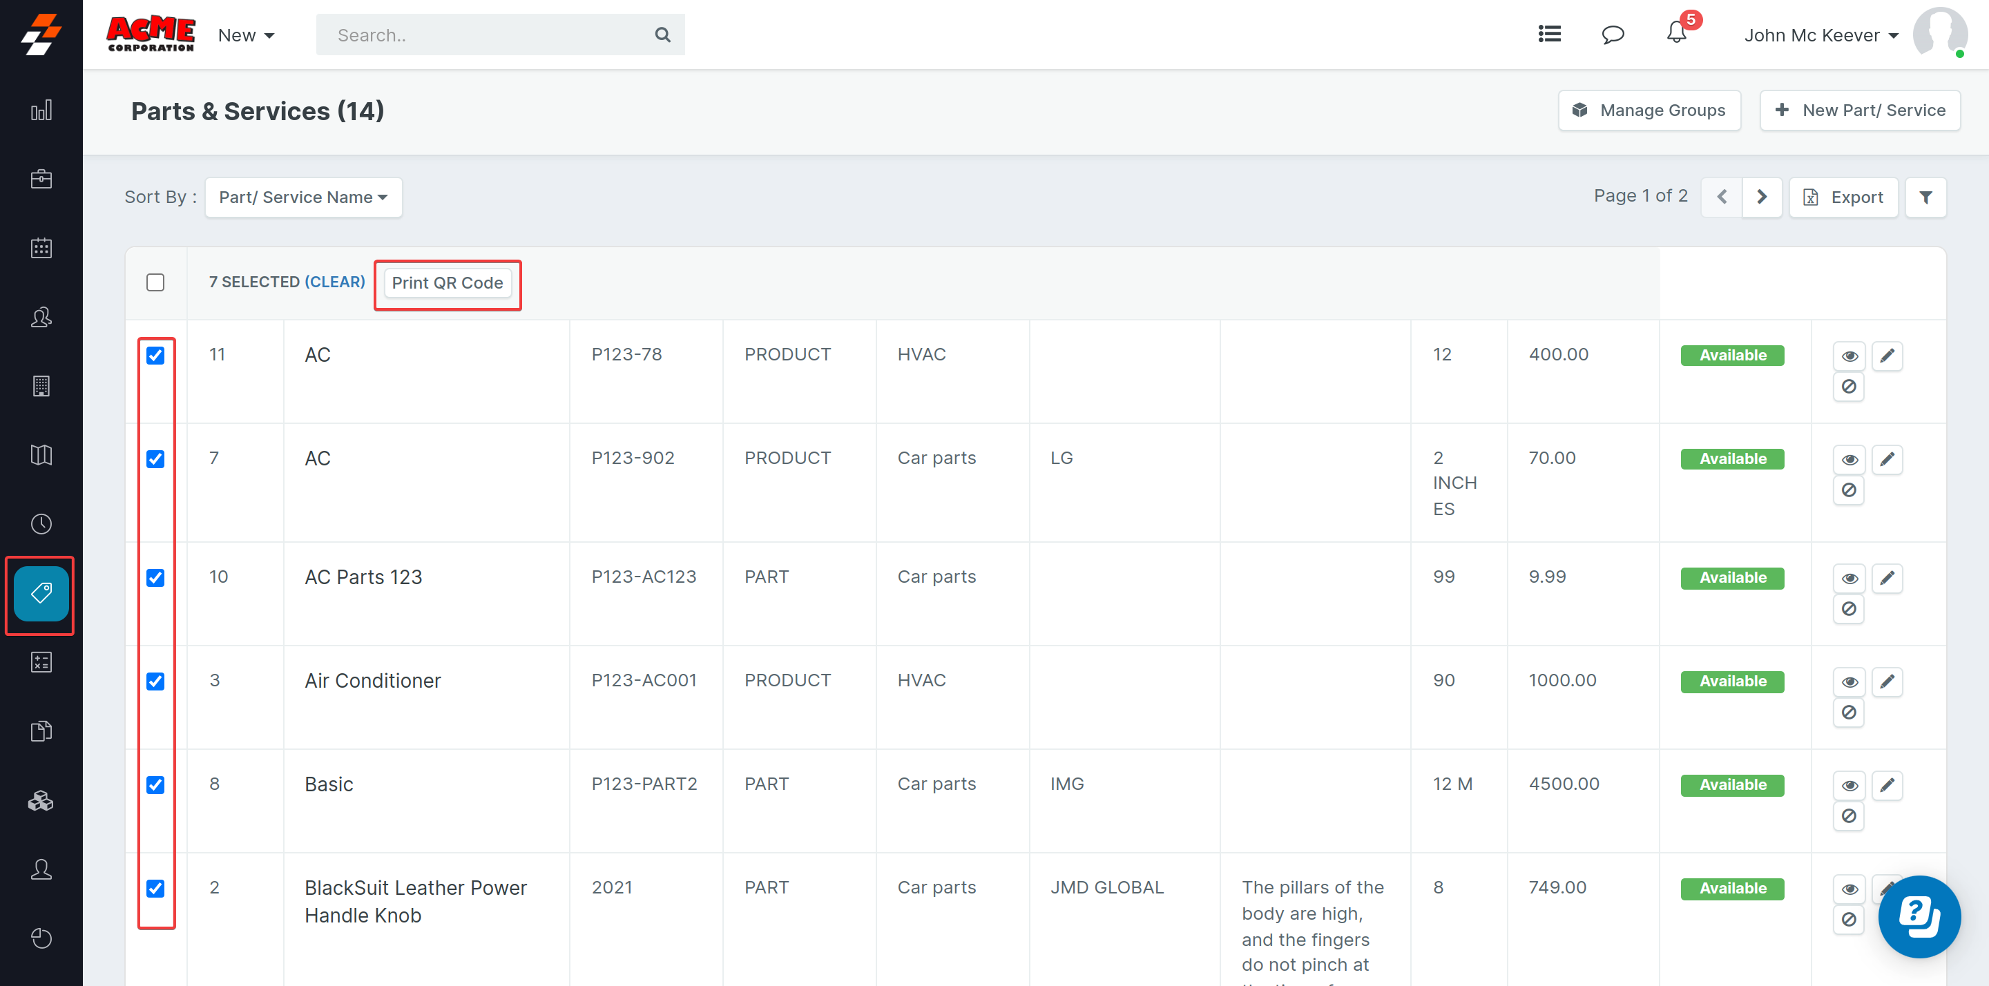Open the notifications bell icon
1989x986 pixels.
[x=1675, y=34]
